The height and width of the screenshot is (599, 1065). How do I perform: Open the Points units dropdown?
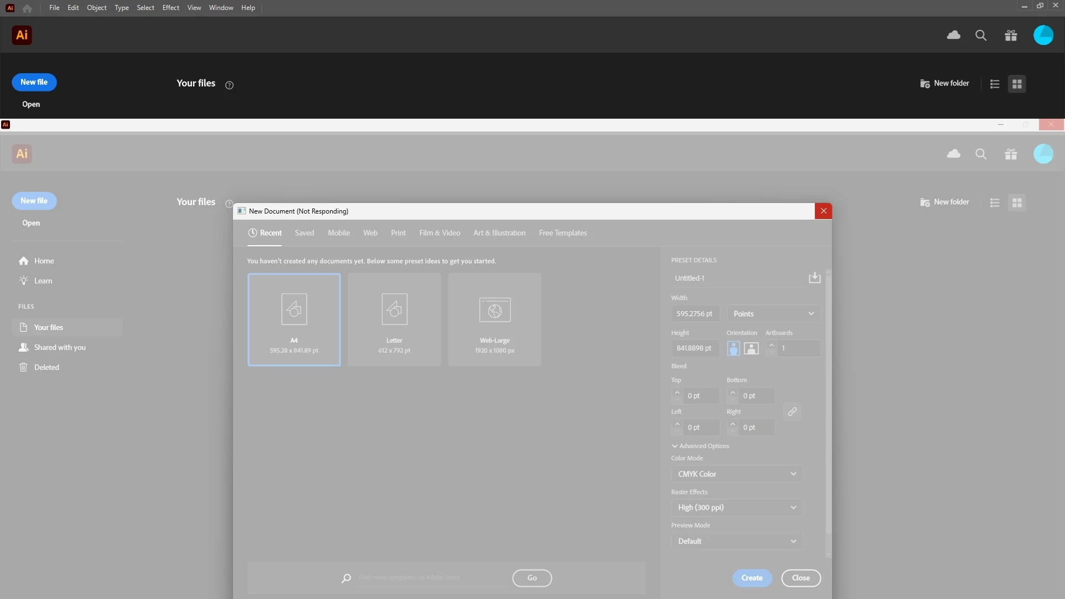[773, 314]
